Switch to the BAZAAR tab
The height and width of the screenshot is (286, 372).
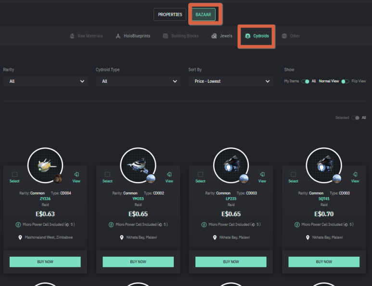203,14
